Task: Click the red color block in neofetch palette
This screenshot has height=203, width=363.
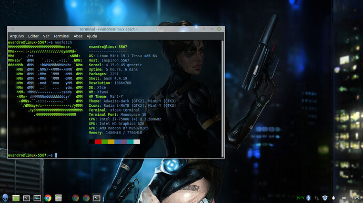Action: pyautogui.click(x=98, y=141)
